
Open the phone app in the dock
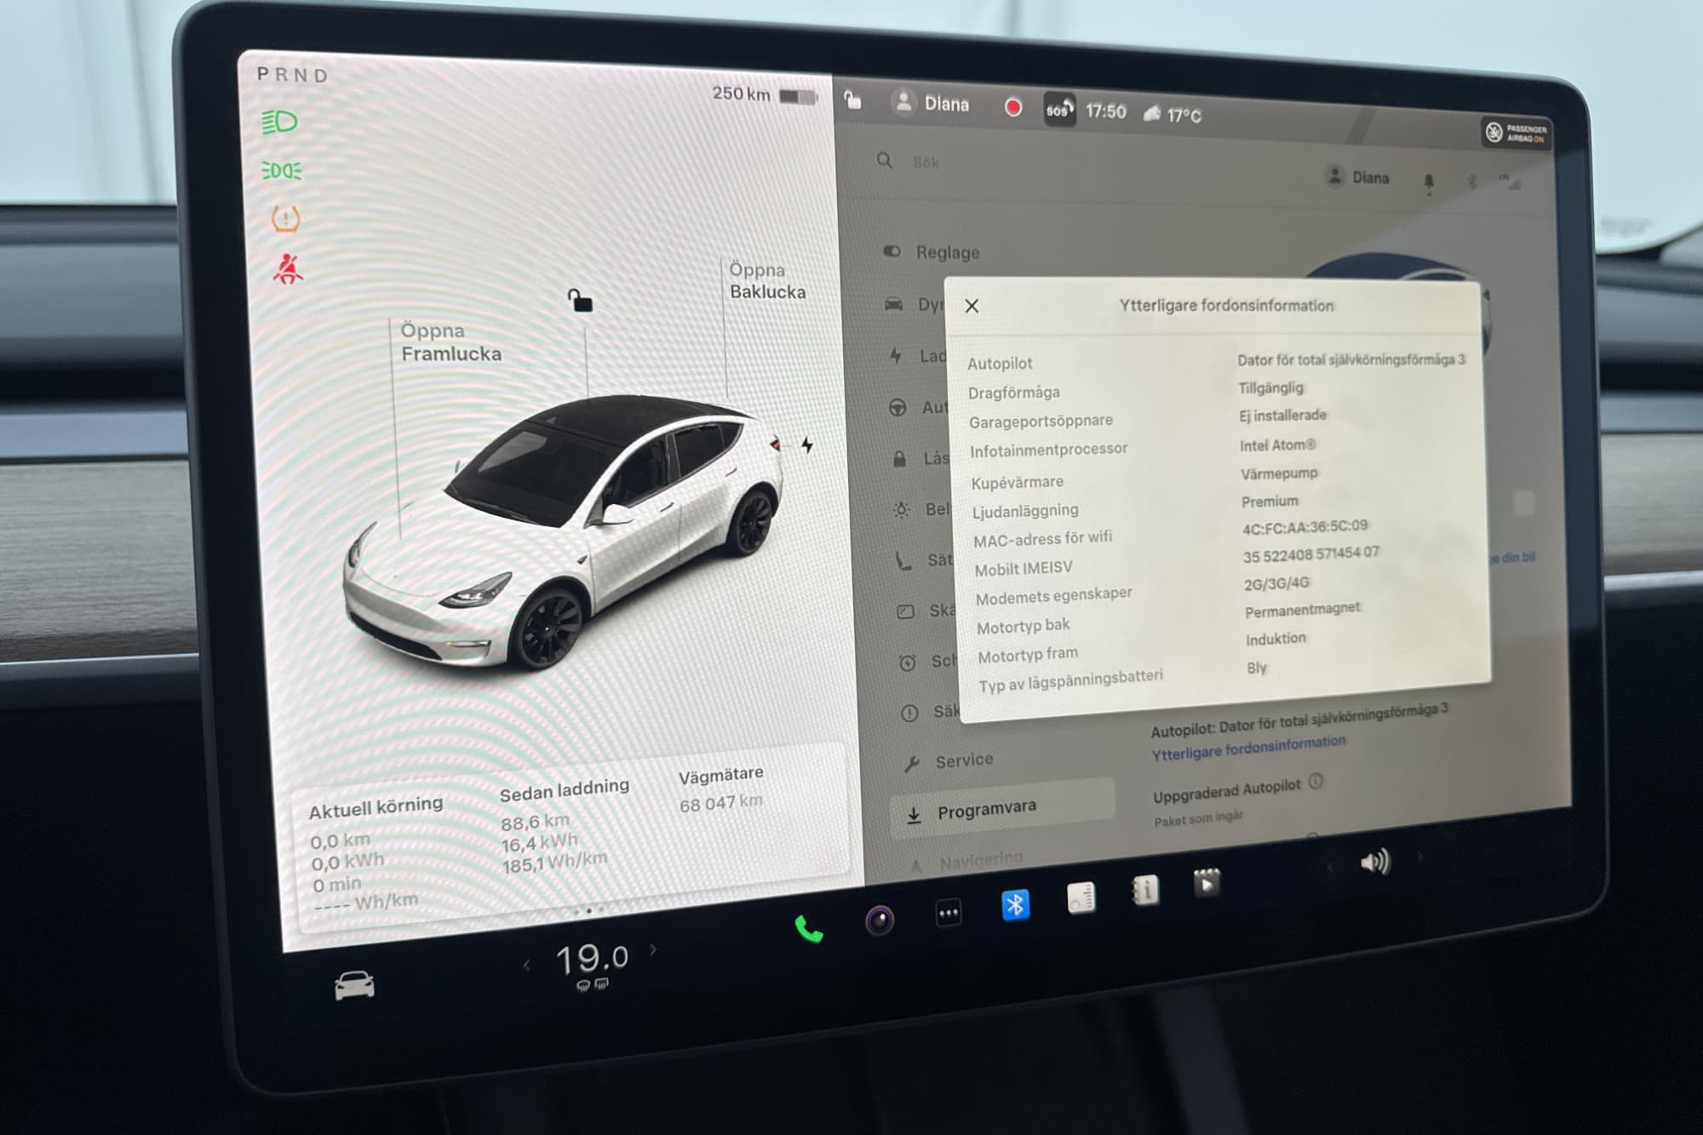coord(808,929)
